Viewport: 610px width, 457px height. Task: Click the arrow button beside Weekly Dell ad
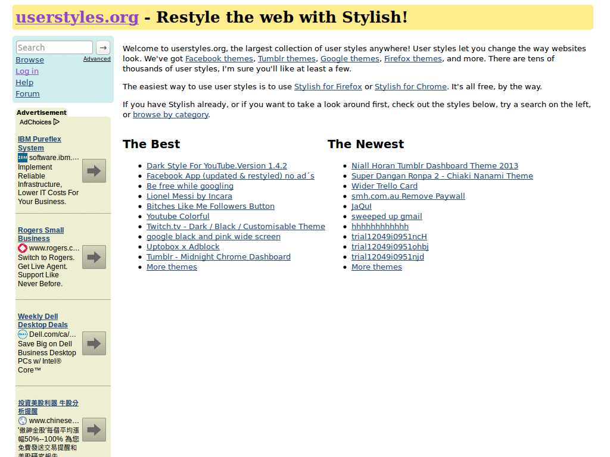click(94, 343)
